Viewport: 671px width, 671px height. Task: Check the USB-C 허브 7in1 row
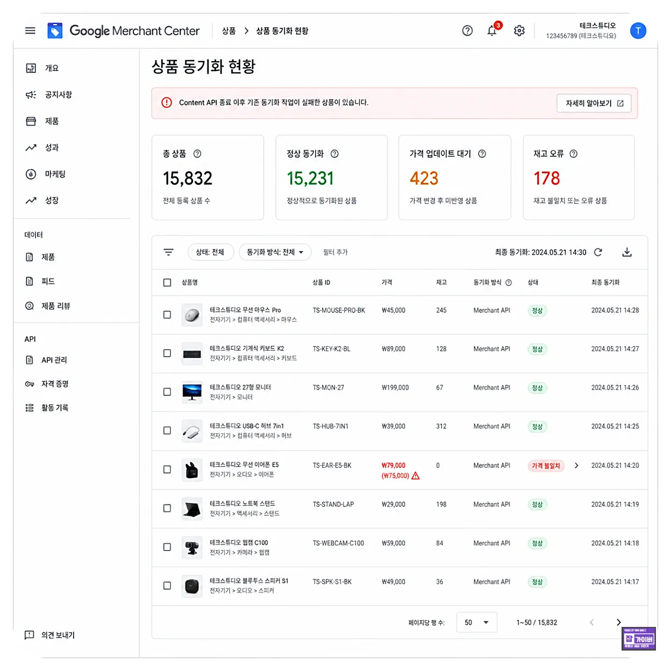coord(167,431)
